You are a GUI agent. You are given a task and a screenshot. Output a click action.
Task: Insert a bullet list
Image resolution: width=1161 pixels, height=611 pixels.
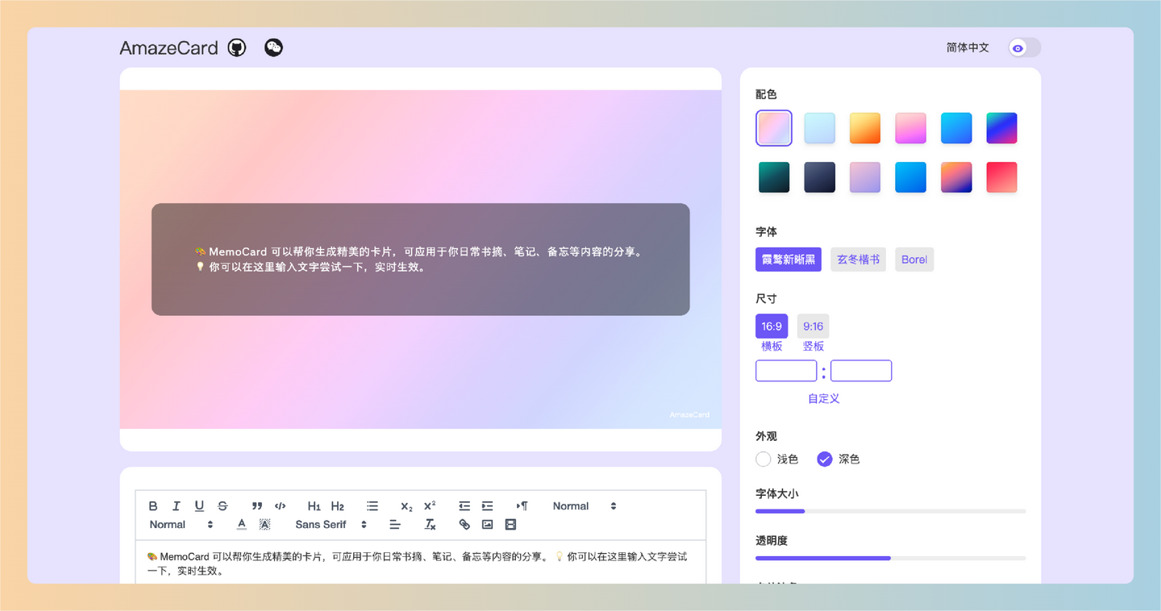click(x=372, y=506)
